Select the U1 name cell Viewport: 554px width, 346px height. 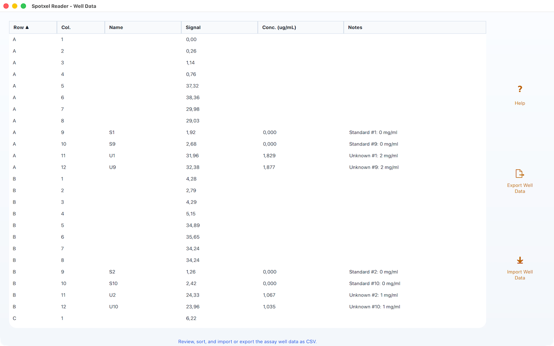click(112, 156)
